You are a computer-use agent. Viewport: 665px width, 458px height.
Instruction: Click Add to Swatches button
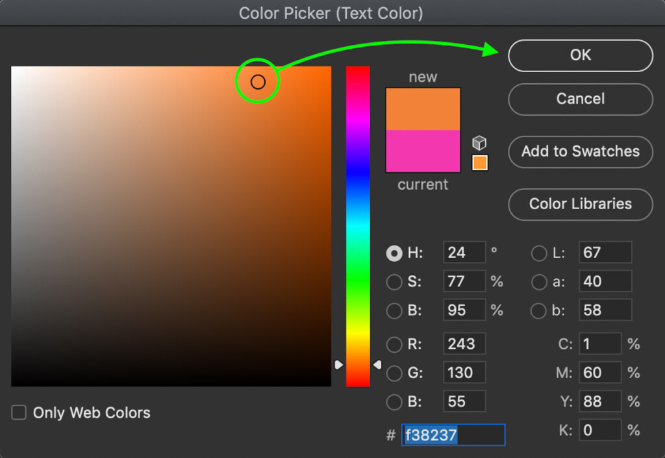pos(580,151)
